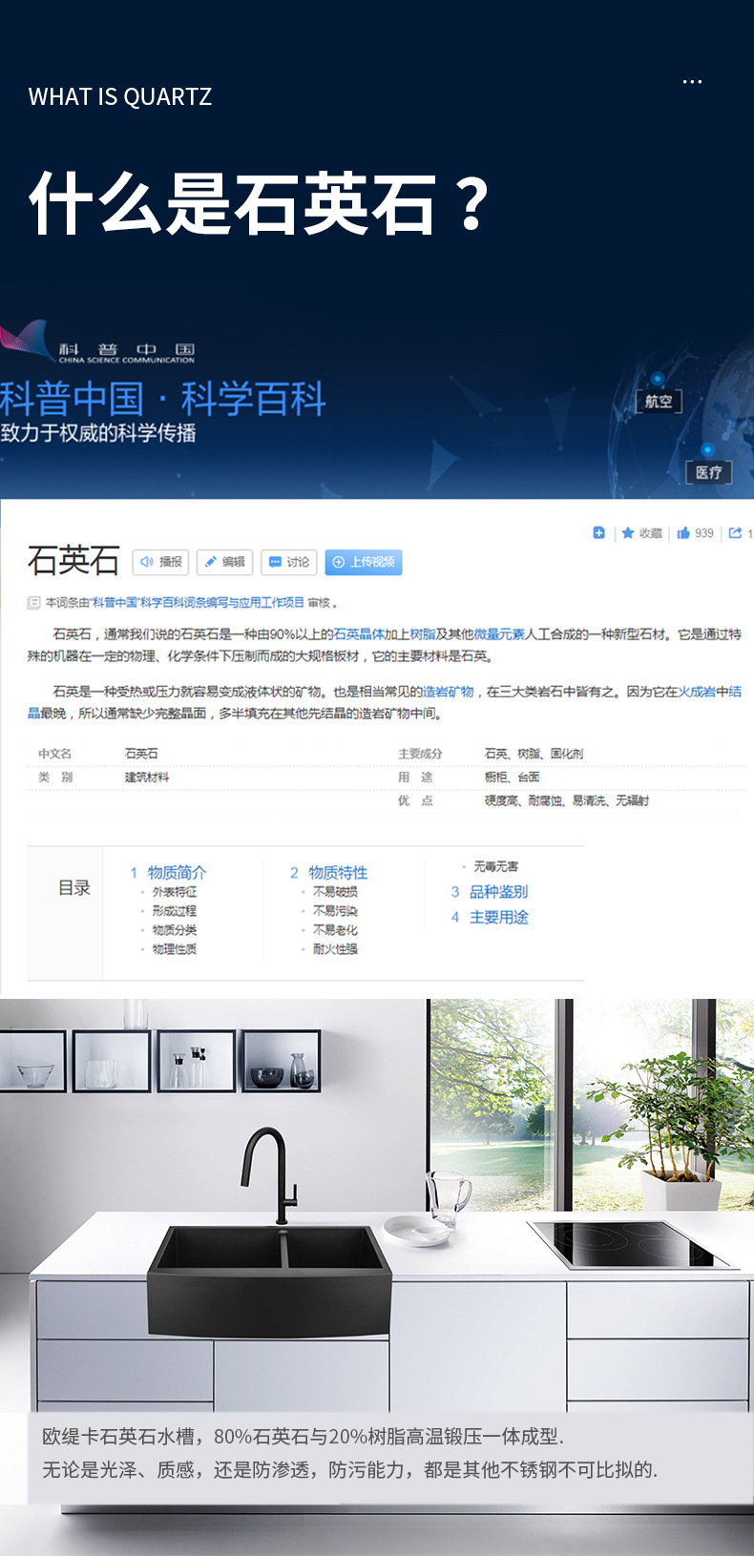
Task: Click the 目录 contents label
Action: [74, 888]
